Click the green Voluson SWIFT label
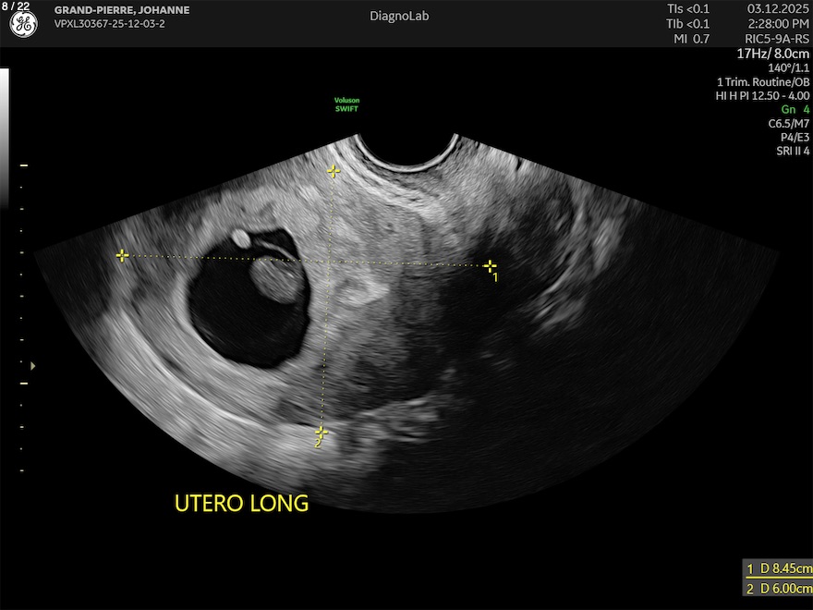Screen dimensions: 813x610 (345, 105)
